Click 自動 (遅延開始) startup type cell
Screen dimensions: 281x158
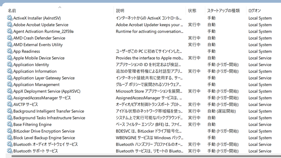click(x=222, y=111)
